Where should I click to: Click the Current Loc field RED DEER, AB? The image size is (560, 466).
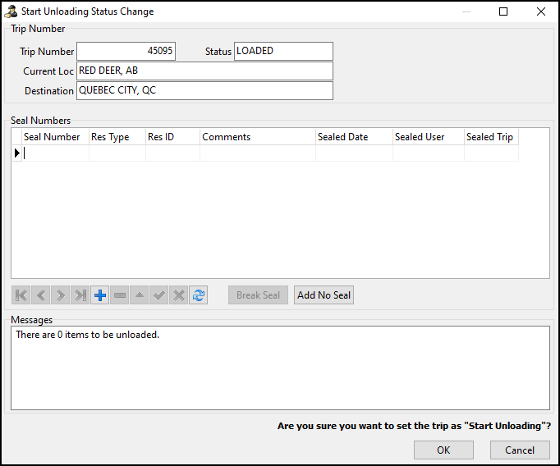coord(204,71)
